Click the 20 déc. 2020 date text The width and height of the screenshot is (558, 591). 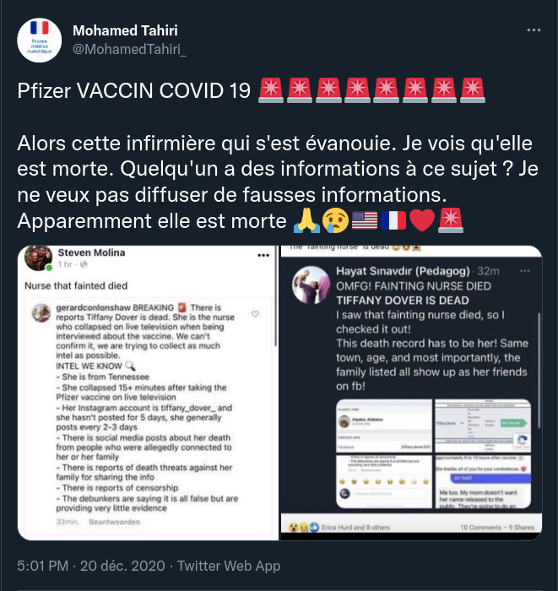tap(123, 566)
